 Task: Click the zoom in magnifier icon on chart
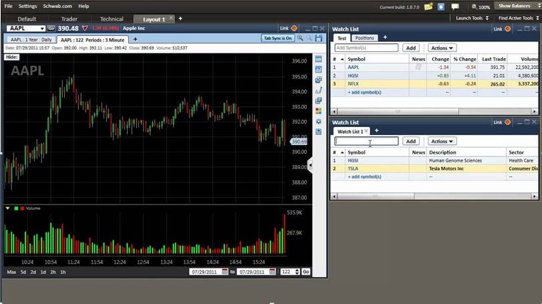click(301, 38)
